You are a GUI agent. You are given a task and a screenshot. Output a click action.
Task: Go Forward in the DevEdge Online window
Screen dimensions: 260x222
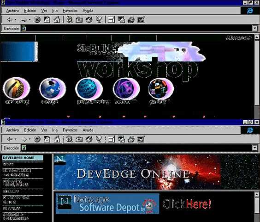(x=24, y=140)
